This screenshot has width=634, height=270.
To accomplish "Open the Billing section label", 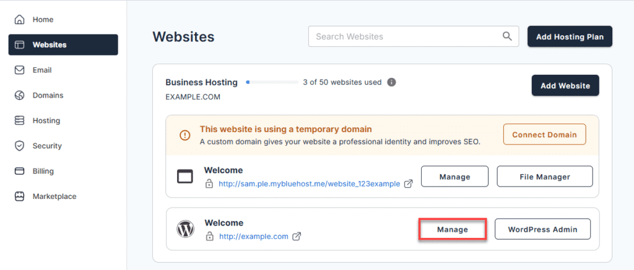I will click(43, 171).
